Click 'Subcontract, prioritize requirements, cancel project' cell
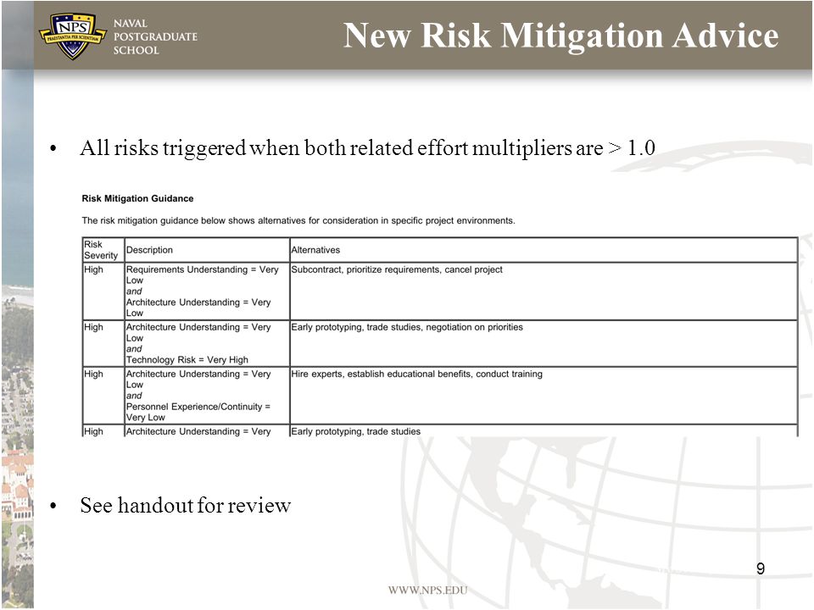This screenshot has height=610, width=814. (544, 291)
